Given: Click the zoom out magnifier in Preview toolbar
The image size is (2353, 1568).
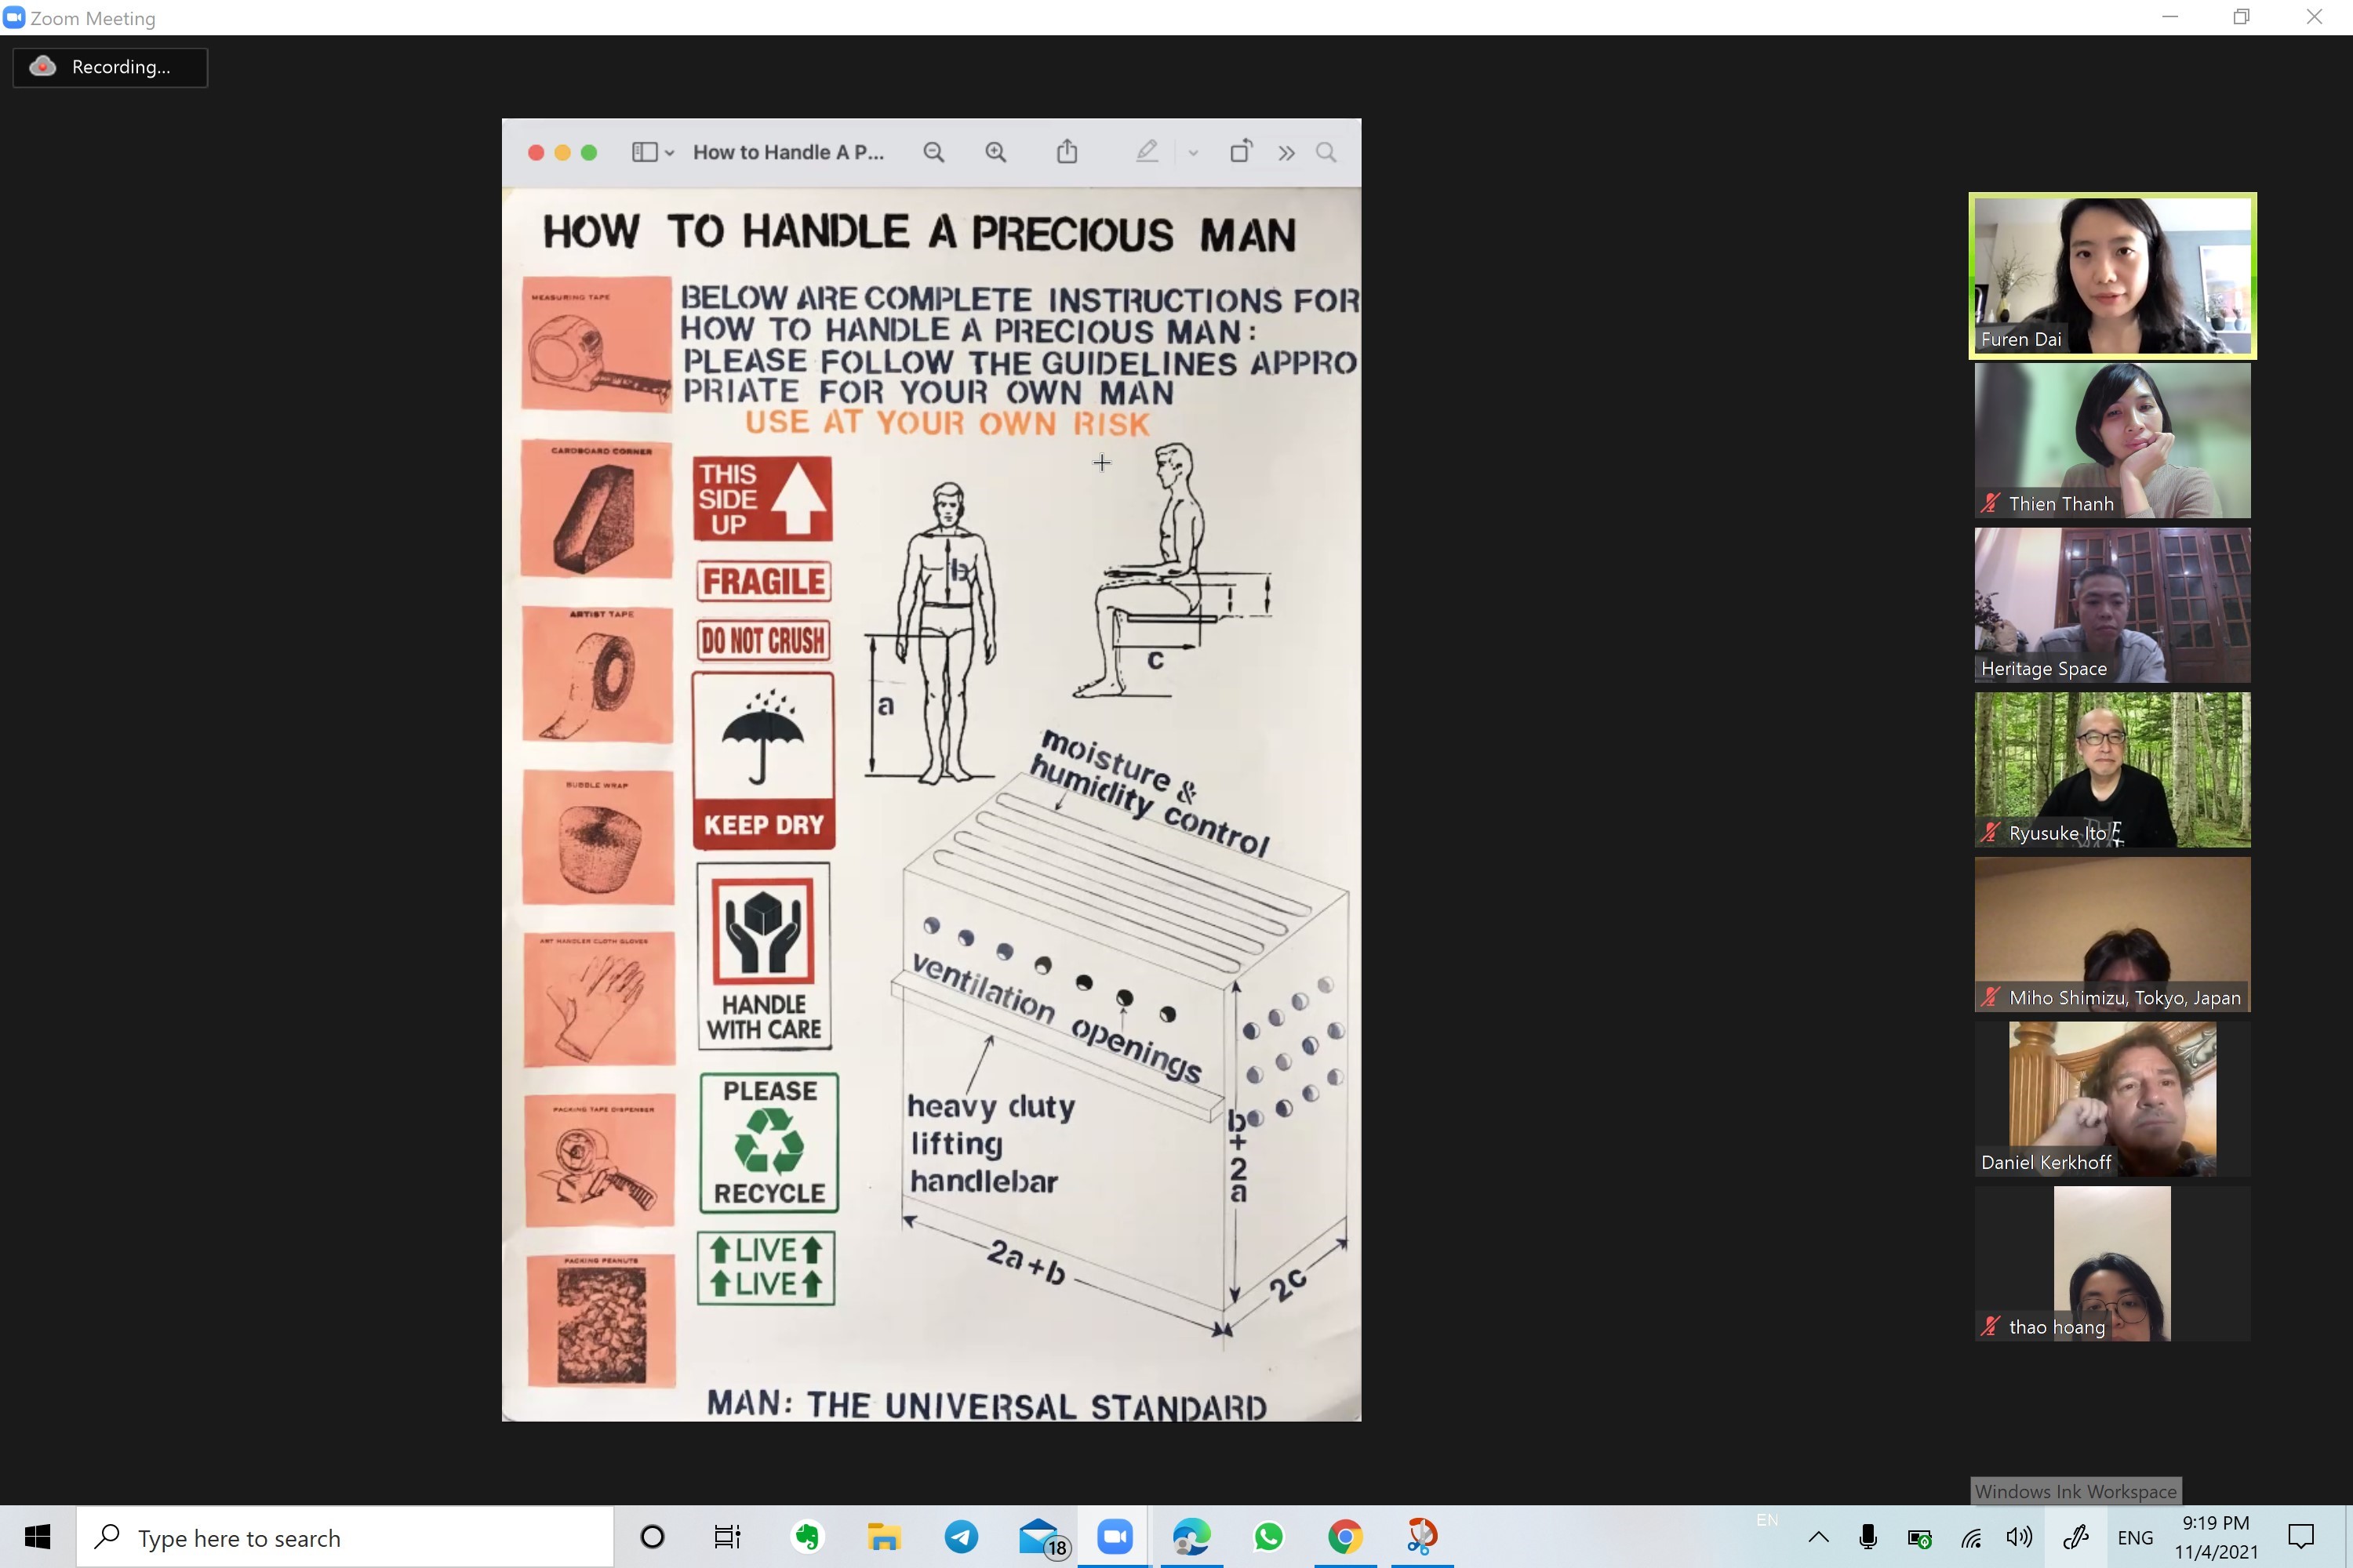Looking at the screenshot, I should pos(933,152).
